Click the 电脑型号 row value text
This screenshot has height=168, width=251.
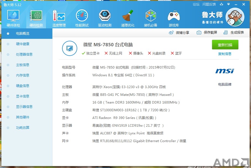coord(134,67)
